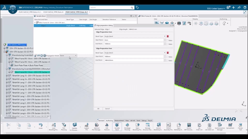The height and width of the screenshot is (139, 248).
Task: Toggle Ratio checkbox for first End Point
Action: pyautogui.click(x=167, y=44)
